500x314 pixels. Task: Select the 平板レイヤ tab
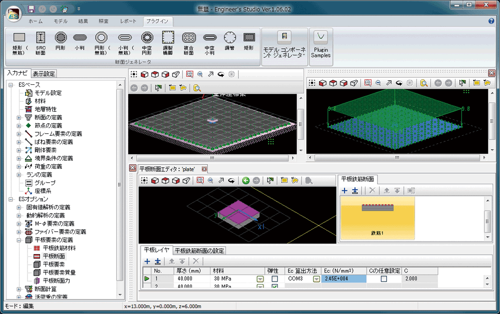click(x=156, y=250)
